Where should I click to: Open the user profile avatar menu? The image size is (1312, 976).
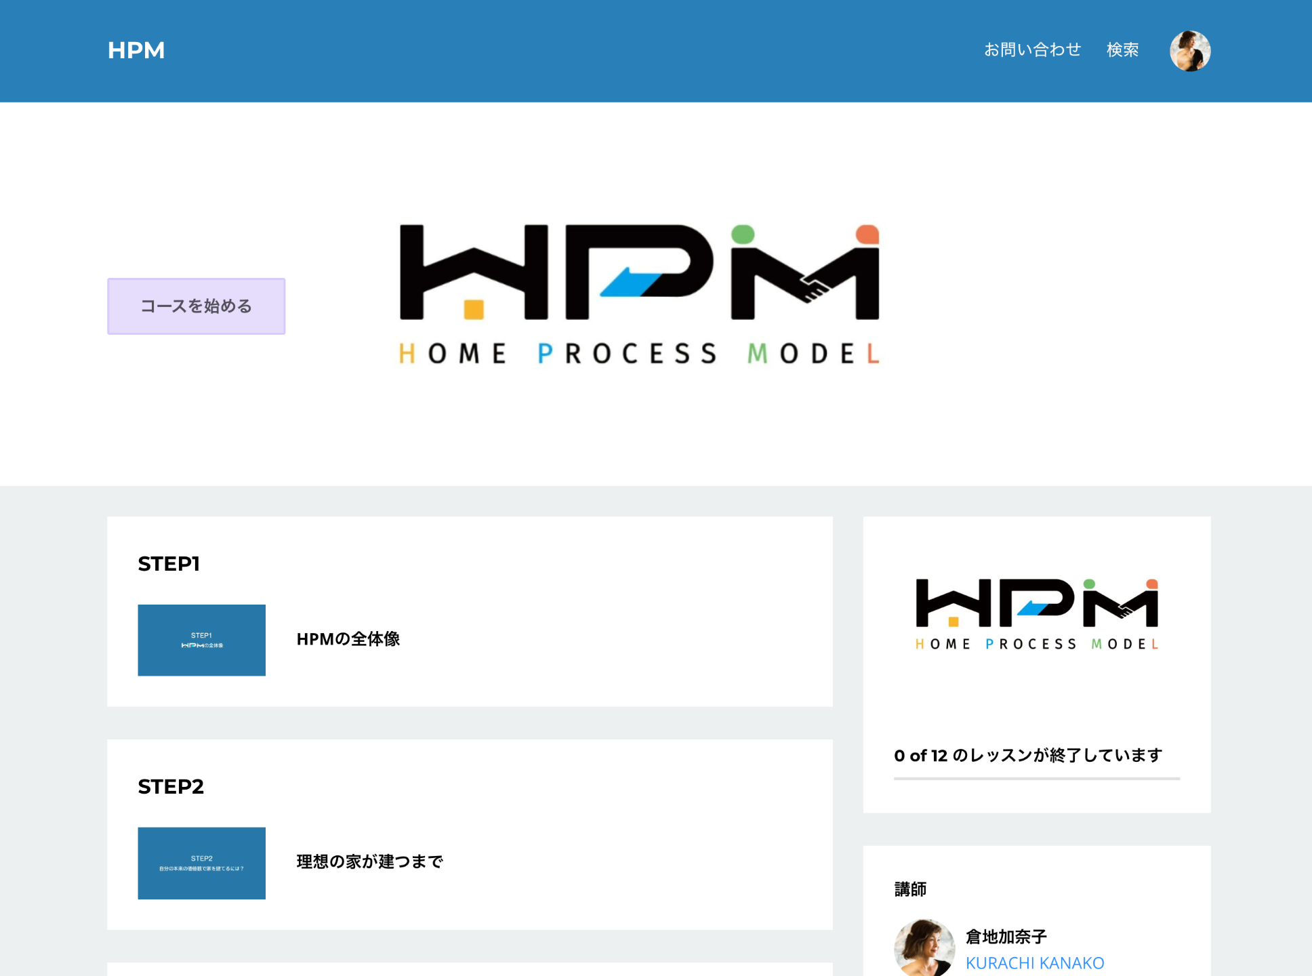(x=1190, y=51)
